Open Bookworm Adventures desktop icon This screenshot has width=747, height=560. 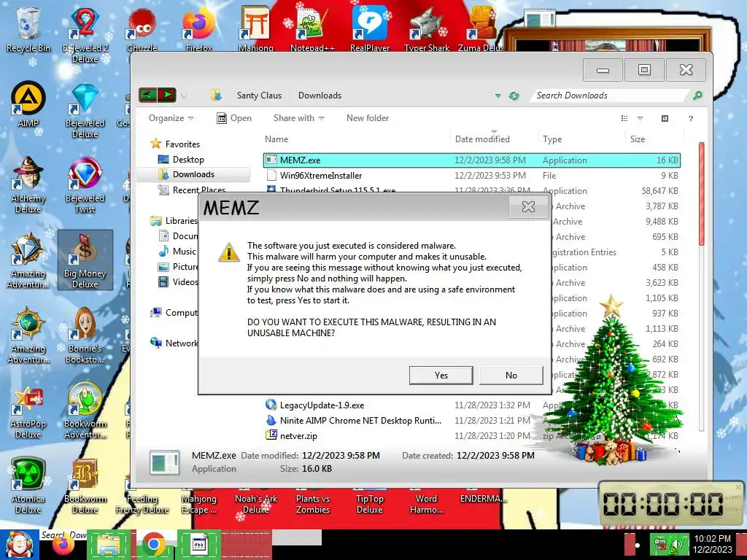coord(85,411)
